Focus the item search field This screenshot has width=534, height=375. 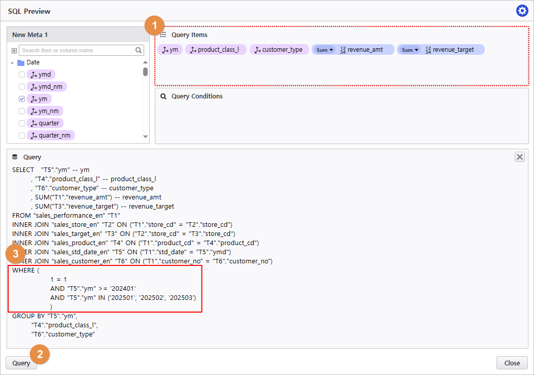(77, 50)
